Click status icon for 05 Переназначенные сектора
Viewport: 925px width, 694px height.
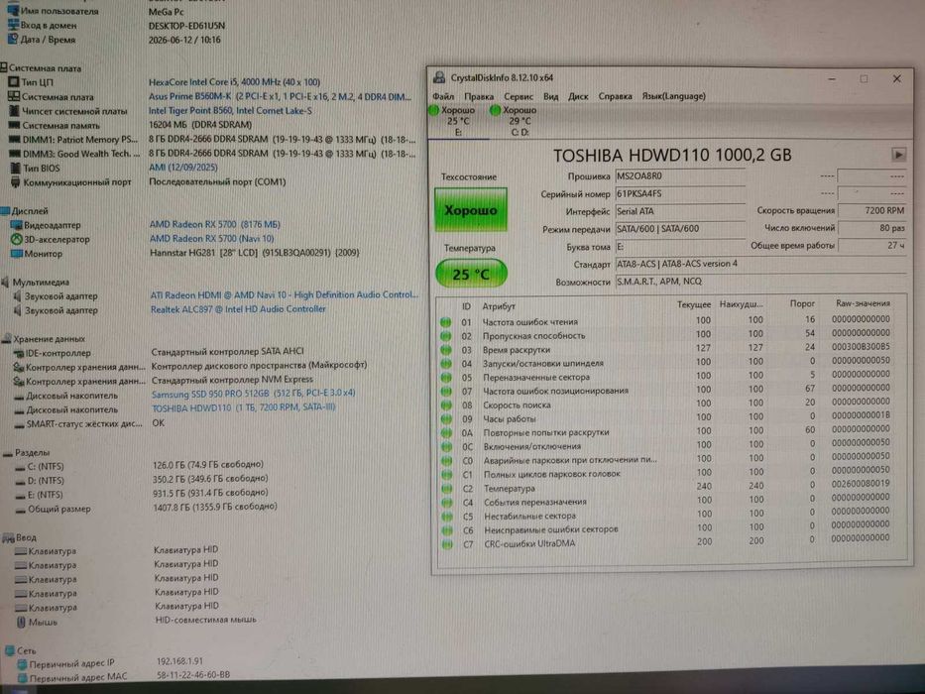click(446, 377)
